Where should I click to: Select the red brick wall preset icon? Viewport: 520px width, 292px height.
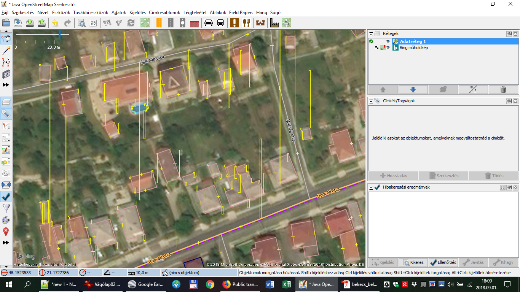point(195,23)
